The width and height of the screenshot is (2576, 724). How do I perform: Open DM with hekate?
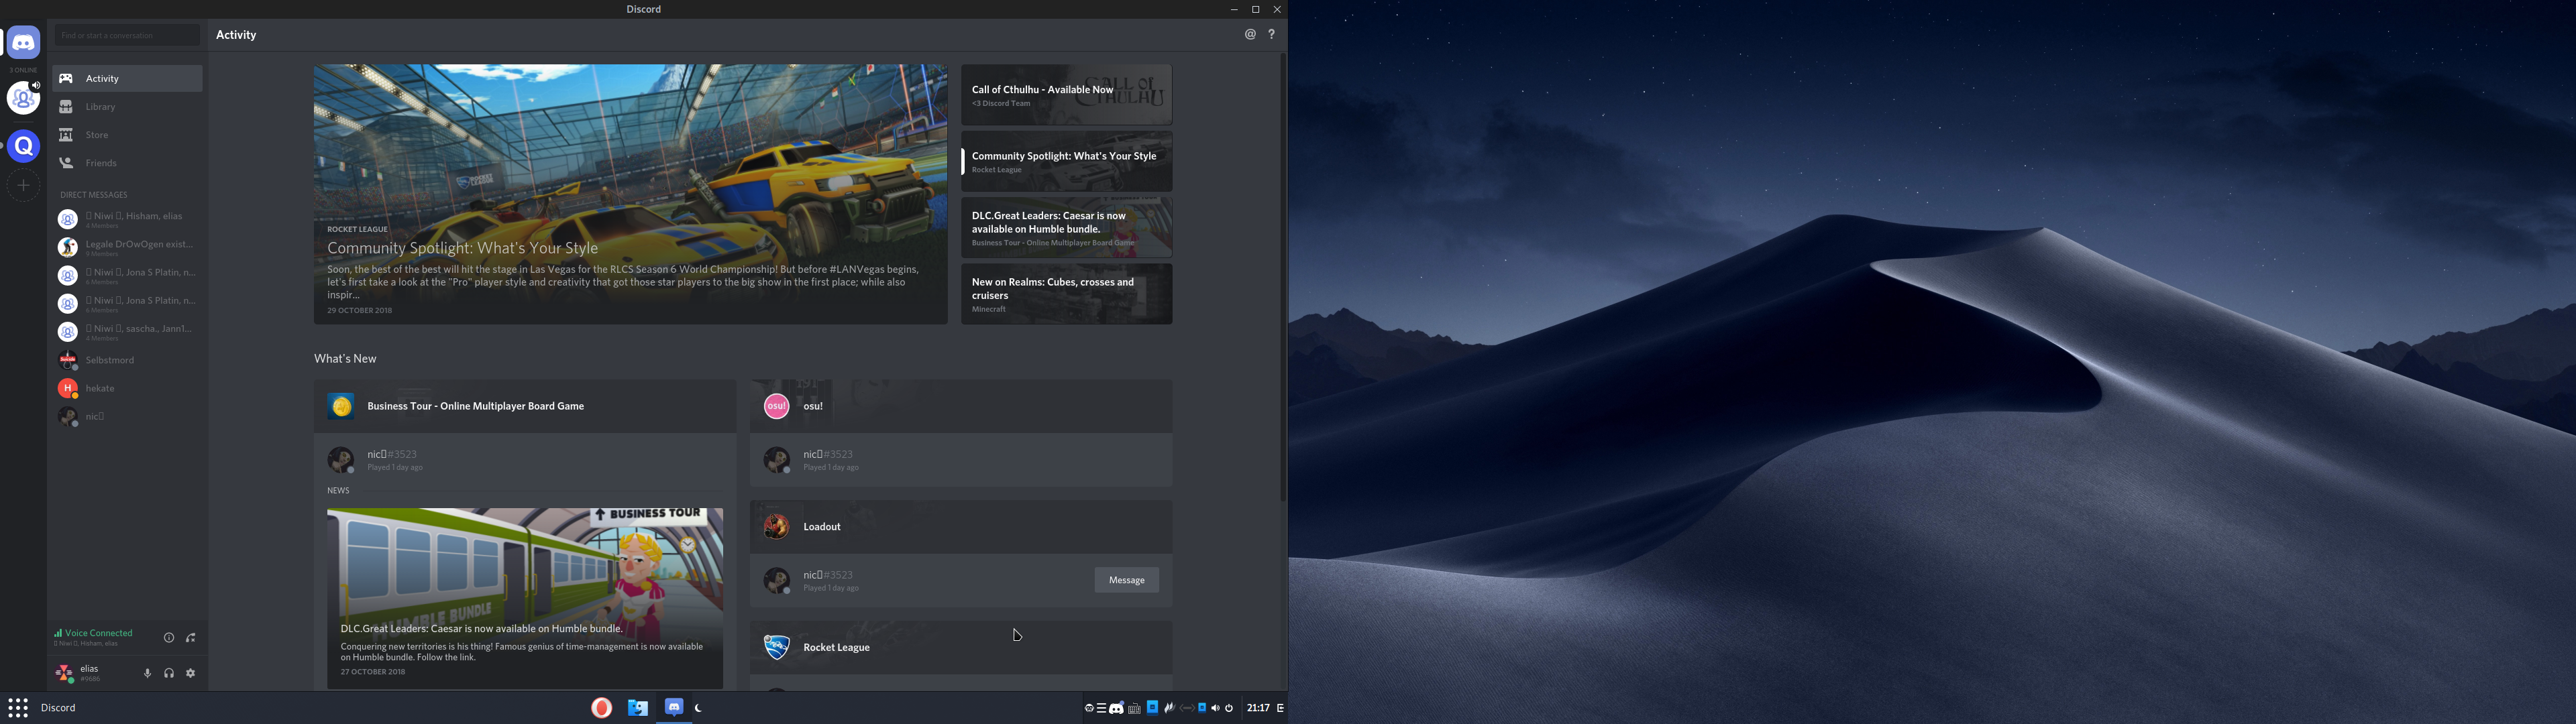click(128, 388)
